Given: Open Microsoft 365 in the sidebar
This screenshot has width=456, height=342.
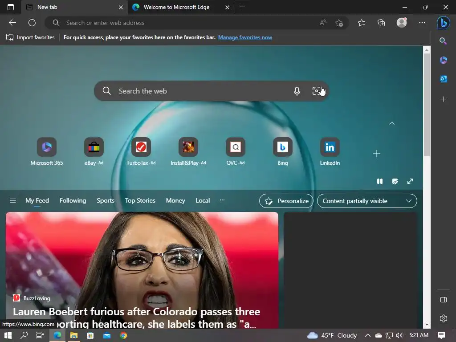Looking at the screenshot, I should point(443,60).
